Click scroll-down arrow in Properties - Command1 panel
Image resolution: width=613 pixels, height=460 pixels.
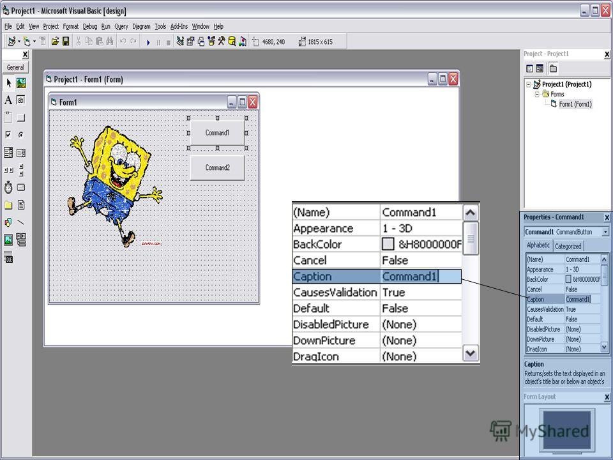coord(605,347)
